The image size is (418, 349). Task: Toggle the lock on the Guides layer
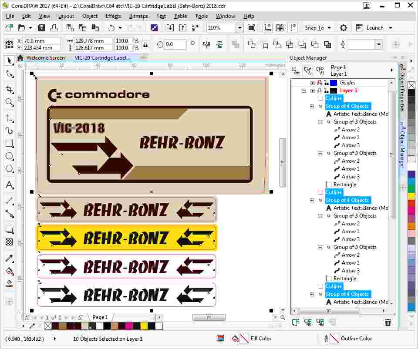click(326, 83)
